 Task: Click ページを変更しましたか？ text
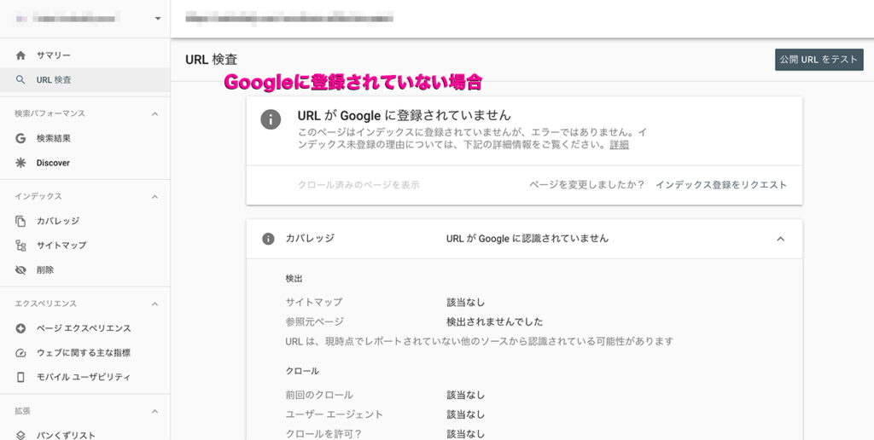coord(587,185)
